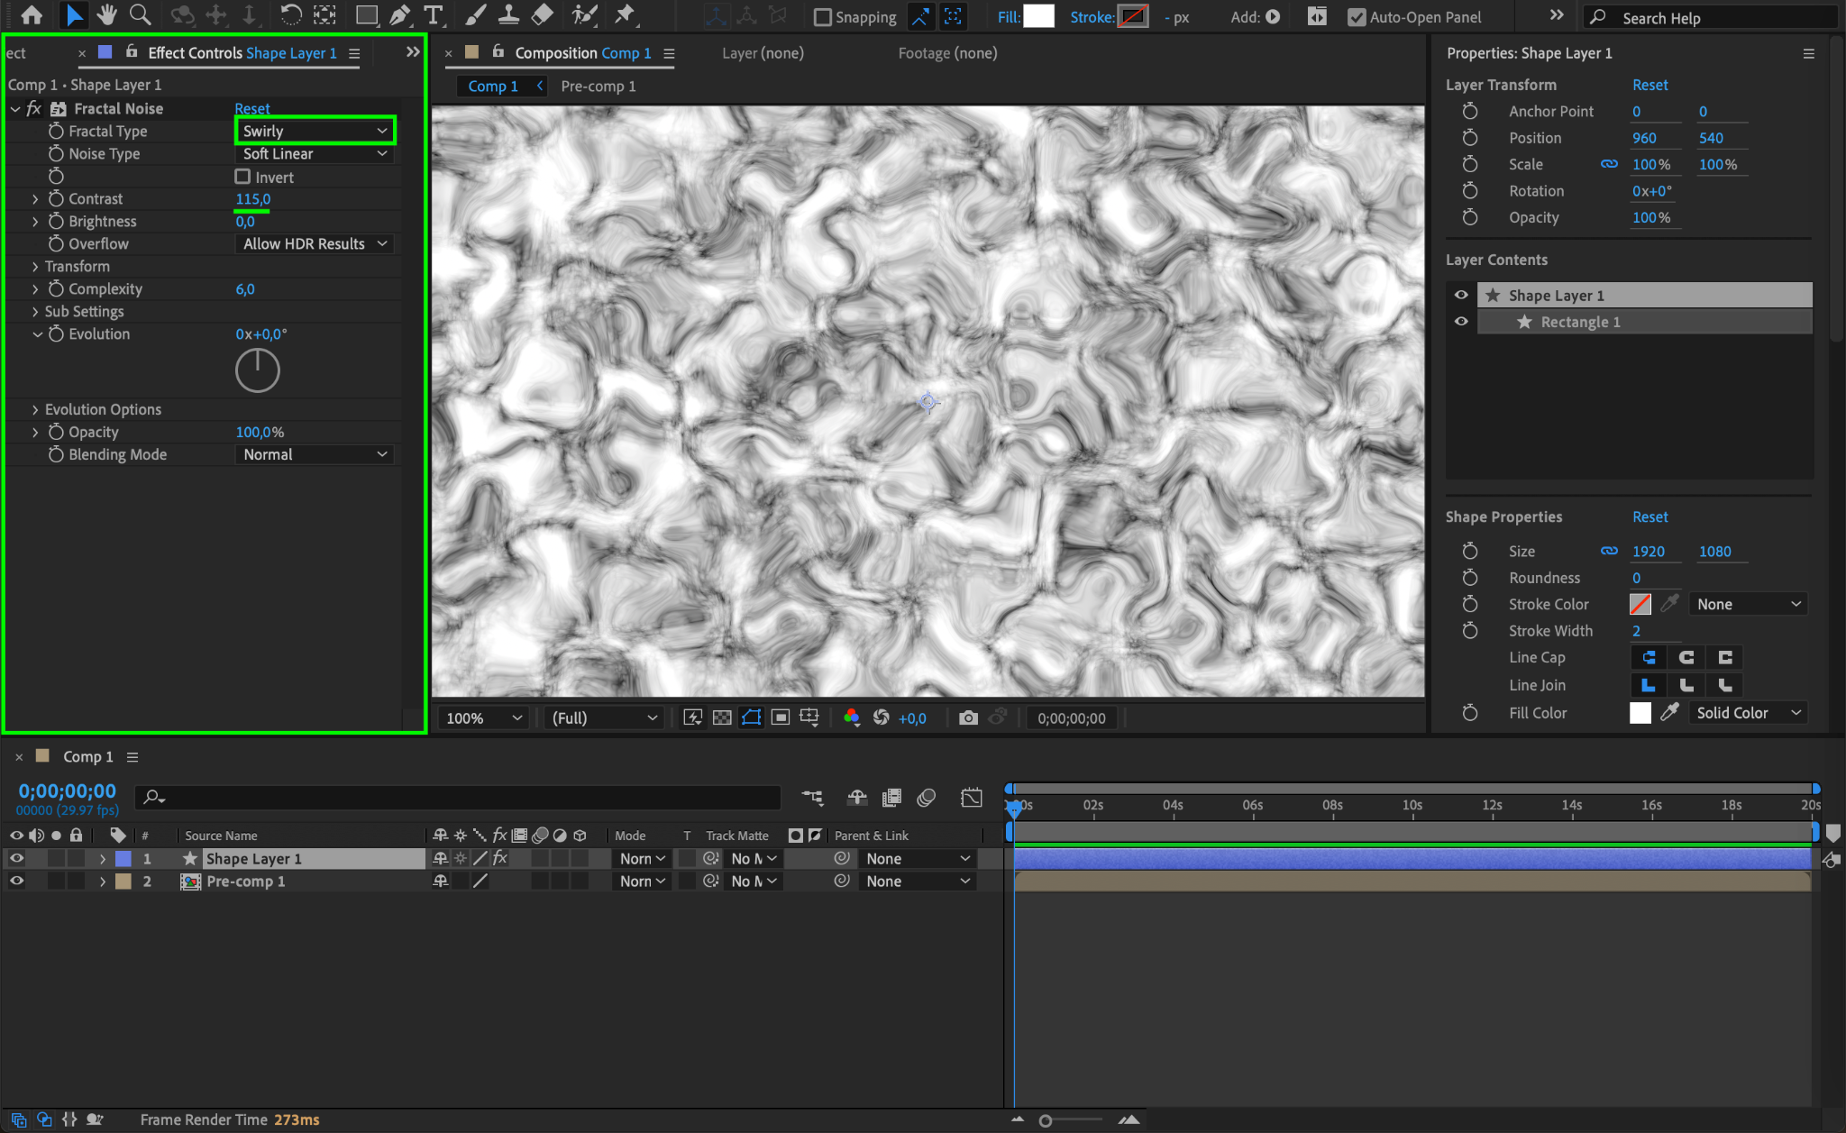Hide Rectangle 1 in Layer Contents
1846x1133 pixels.
click(x=1461, y=322)
